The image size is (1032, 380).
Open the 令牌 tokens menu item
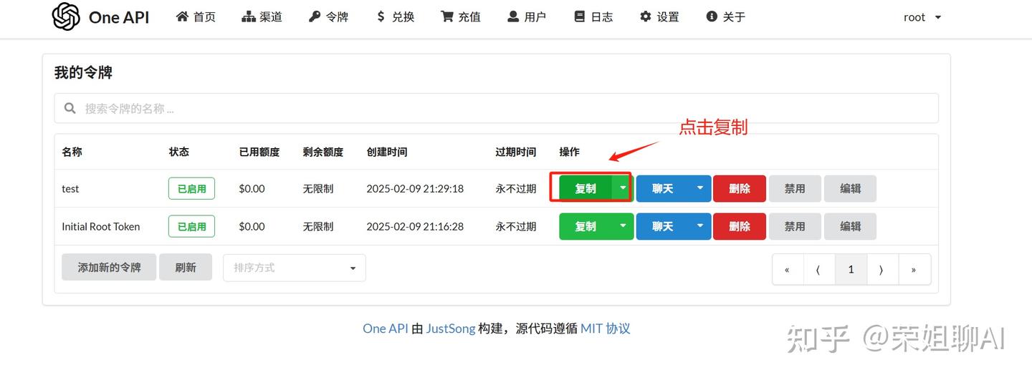328,16
